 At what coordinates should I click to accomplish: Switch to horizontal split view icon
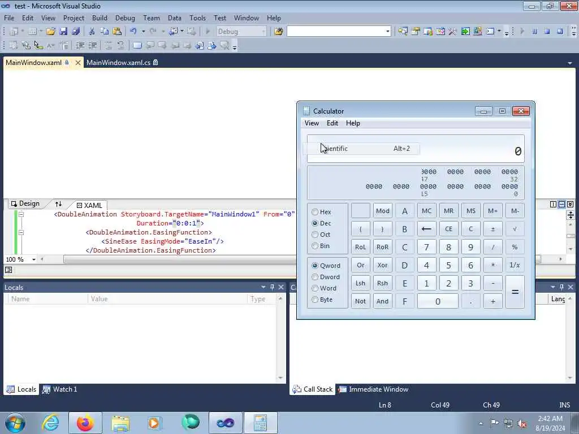(561, 204)
